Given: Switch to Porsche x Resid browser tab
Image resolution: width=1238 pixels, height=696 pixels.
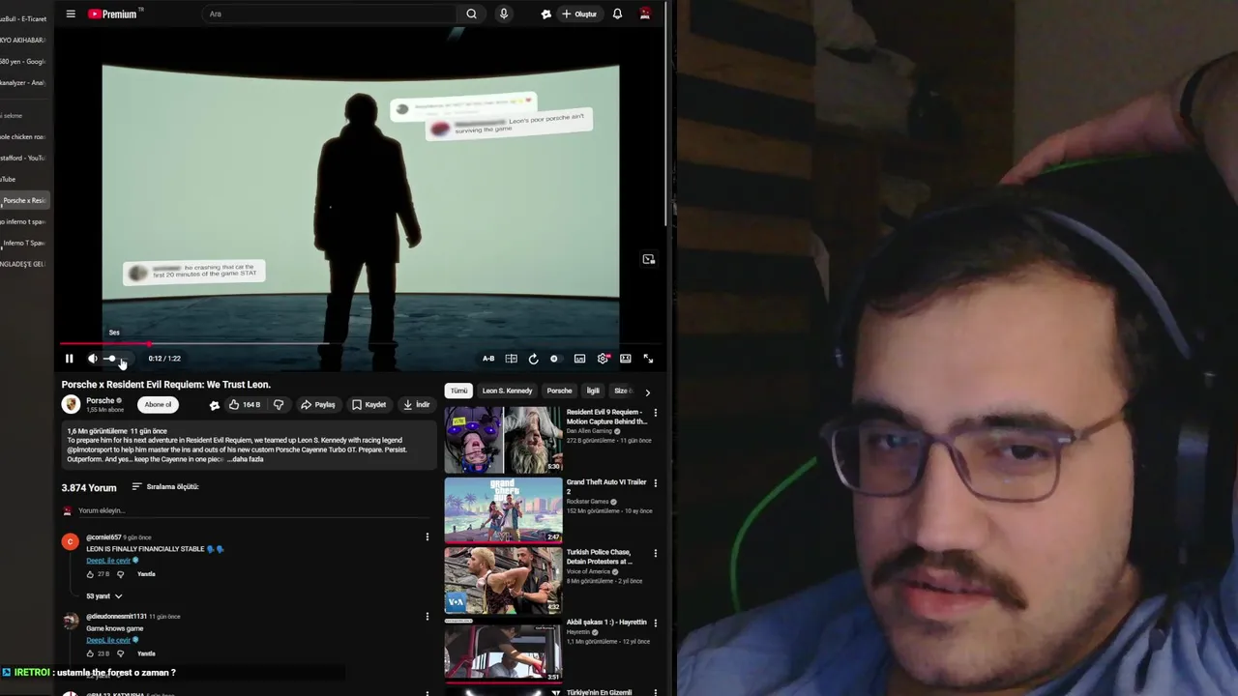Looking at the screenshot, I should point(25,200).
